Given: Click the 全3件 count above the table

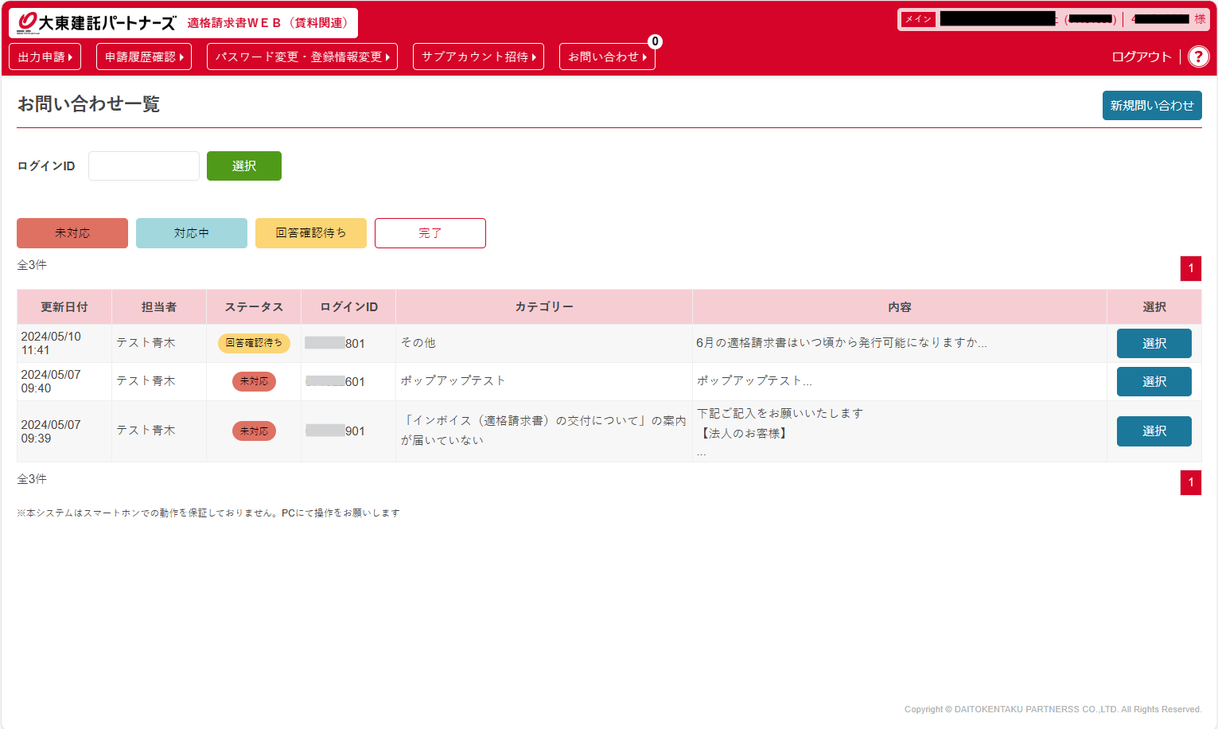Looking at the screenshot, I should click(x=32, y=265).
